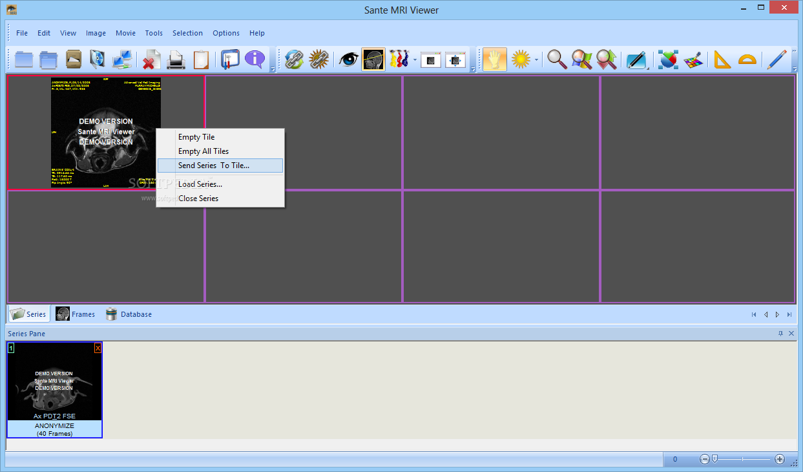Pin the Series Pane with pushpin icon
The height and width of the screenshot is (472, 803).
pyautogui.click(x=780, y=334)
